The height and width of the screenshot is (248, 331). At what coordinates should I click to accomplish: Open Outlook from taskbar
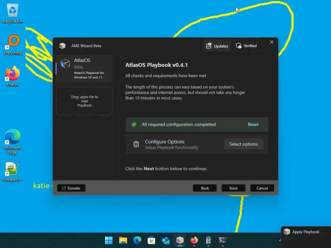pos(166,240)
